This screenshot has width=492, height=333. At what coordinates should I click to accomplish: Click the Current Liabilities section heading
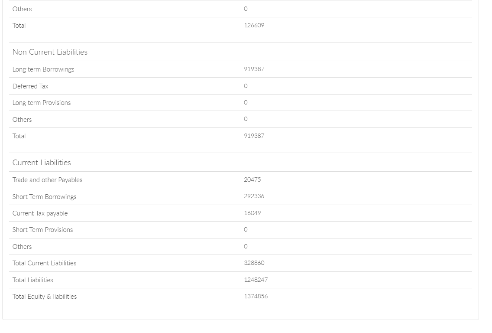(x=42, y=163)
